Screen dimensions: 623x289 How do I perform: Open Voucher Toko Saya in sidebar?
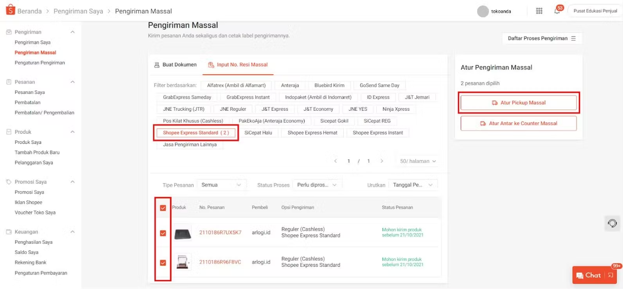(35, 213)
